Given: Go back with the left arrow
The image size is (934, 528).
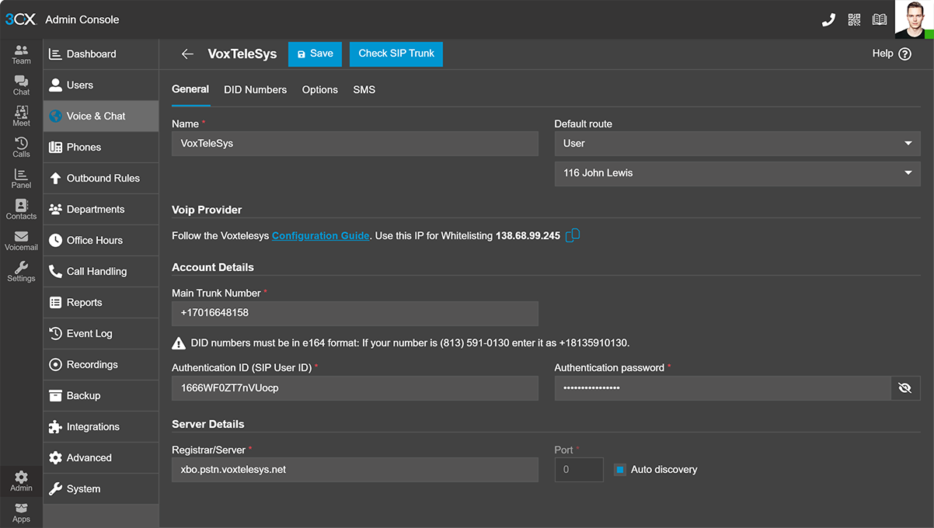Looking at the screenshot, I should click(187, 54).
